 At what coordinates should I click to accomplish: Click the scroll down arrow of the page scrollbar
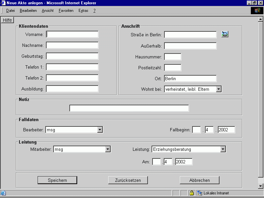tap(260, 186)
